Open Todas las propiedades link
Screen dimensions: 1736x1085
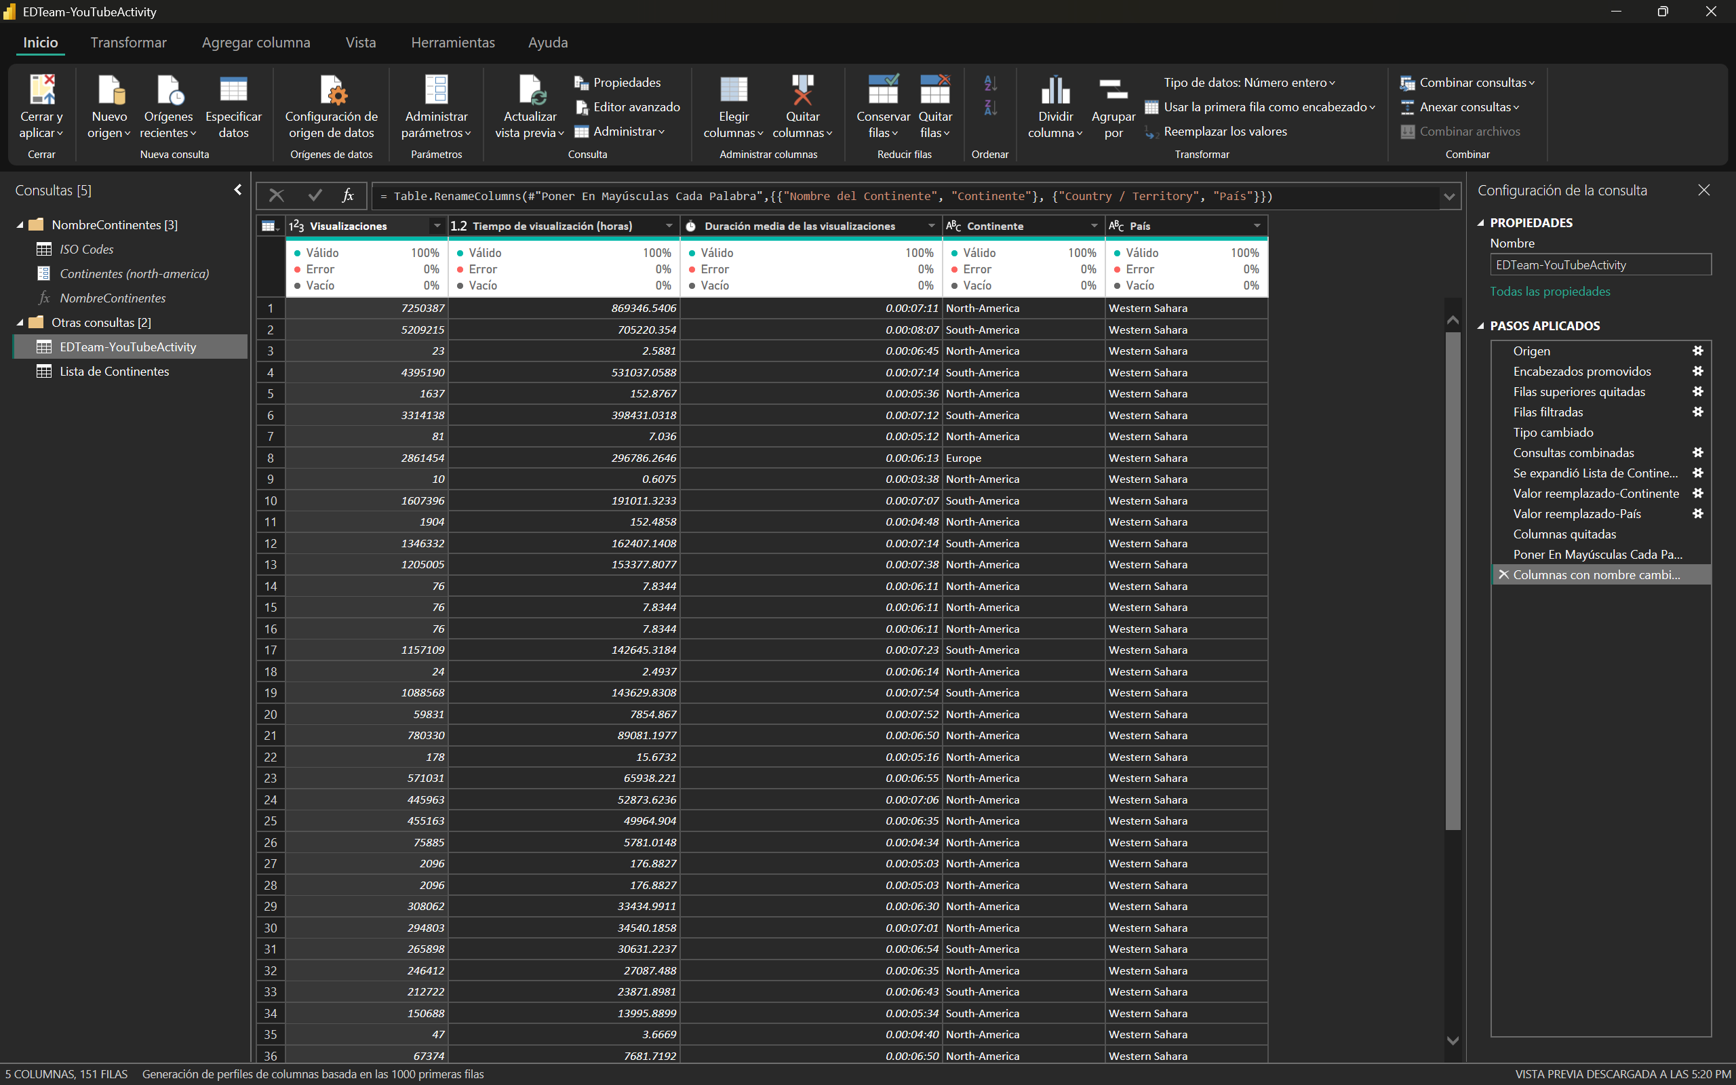(1550, 292)
